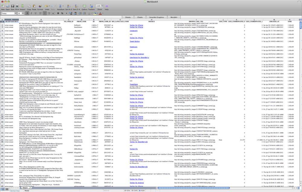Open Help with the purple question icon
Screen dimensions: 302x192
107,7
